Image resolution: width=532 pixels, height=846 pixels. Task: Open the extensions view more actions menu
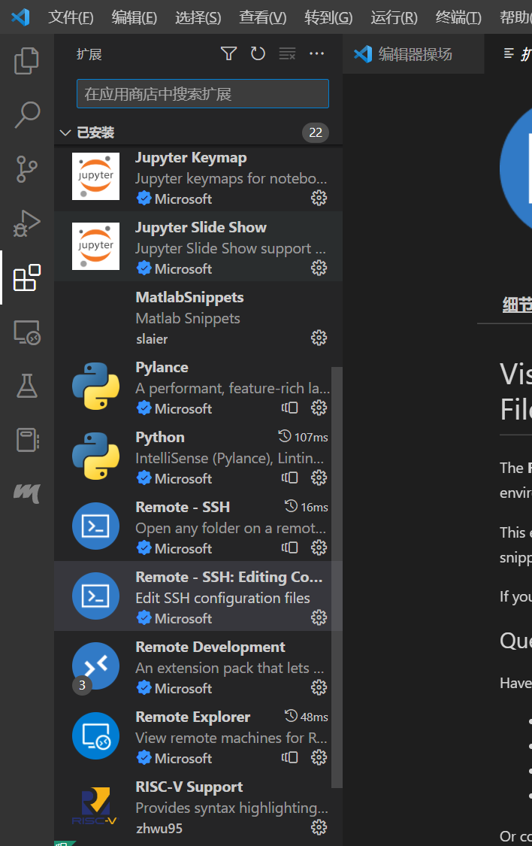316,53
